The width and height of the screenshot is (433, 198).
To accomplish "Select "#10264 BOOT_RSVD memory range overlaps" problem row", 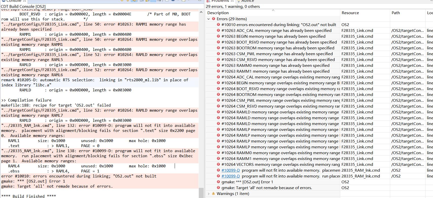I will 319,89.
